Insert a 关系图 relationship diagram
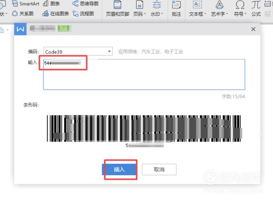Screen dimensions: 273x204 pos(22,13)
